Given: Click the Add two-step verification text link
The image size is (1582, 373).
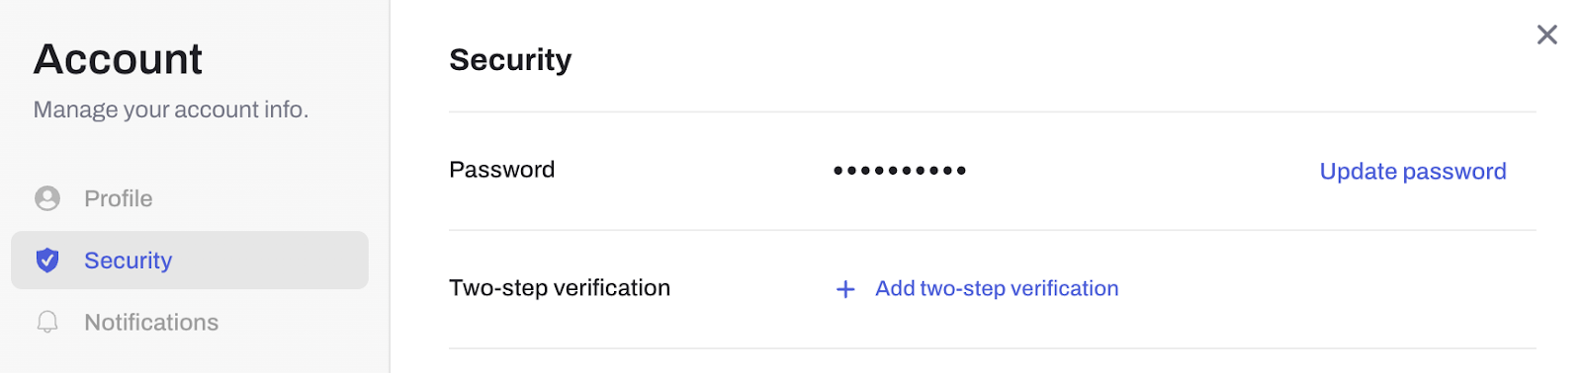Looking at the screenshot, I should 997,289.
